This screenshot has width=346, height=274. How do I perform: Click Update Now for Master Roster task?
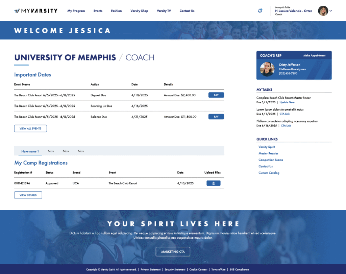287,102
